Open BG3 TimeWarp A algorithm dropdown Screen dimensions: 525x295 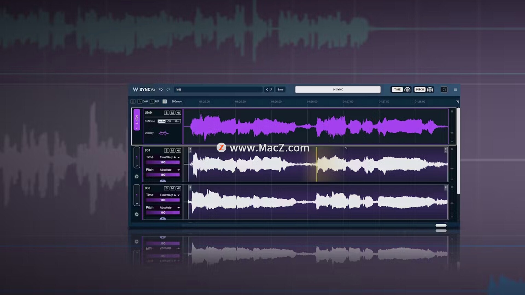pos(170,195)
